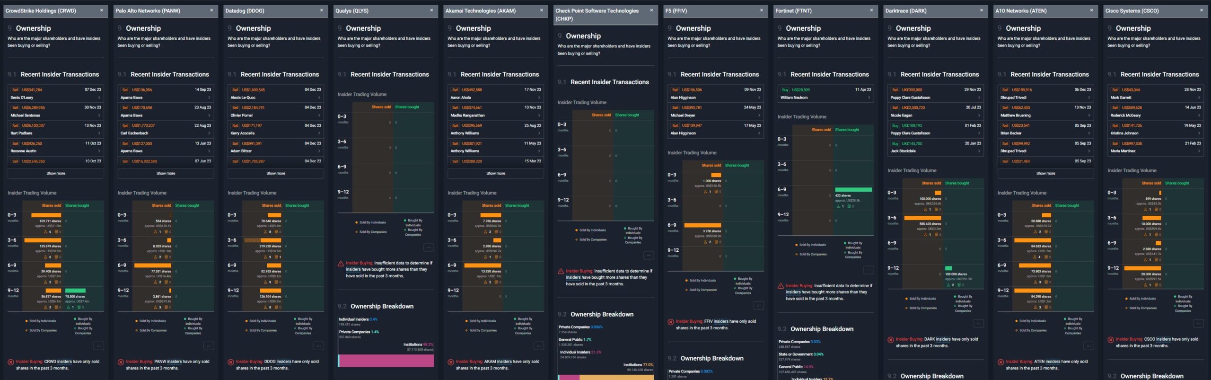Toggle Sold By Companies legend in CrowdStrike chart
The image size is (1211, 380).
tap(41, 330)
